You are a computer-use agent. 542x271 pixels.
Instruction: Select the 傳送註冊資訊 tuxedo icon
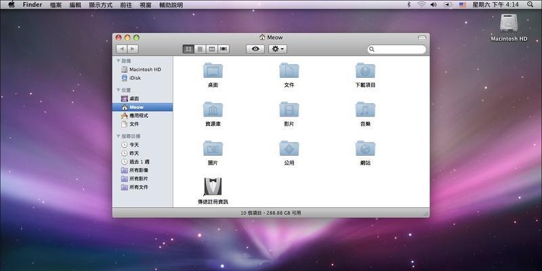click(x=213, y=187)
